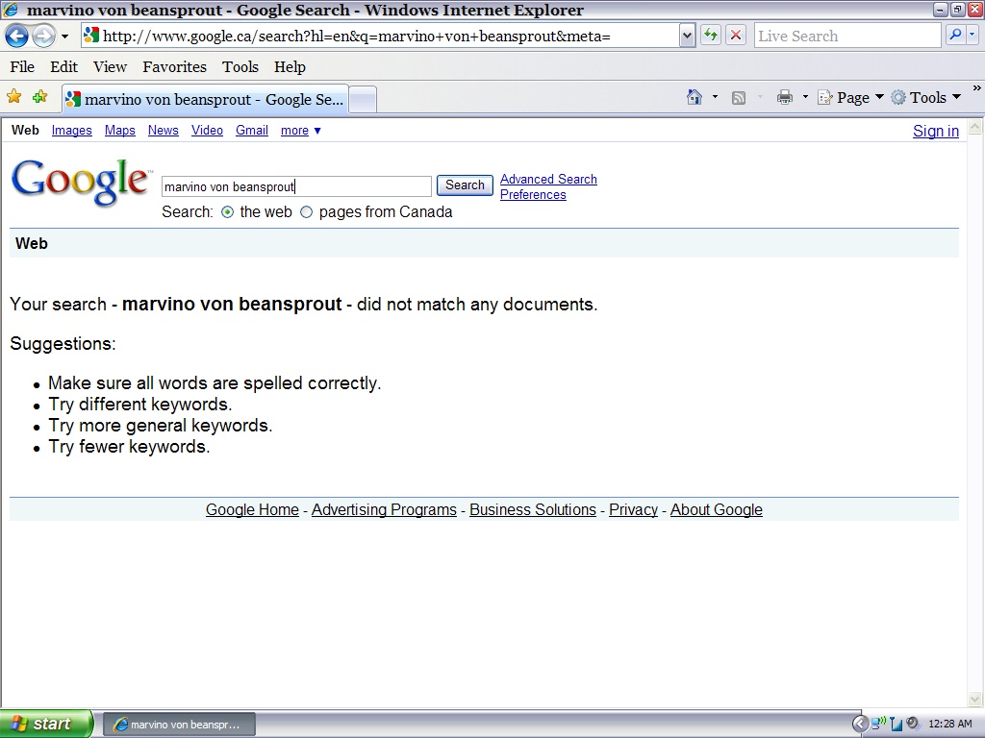Click the Refresh page icon

coord(711,36)
